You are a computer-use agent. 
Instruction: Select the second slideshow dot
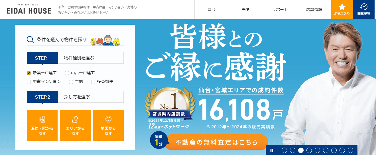coord(292,150)
